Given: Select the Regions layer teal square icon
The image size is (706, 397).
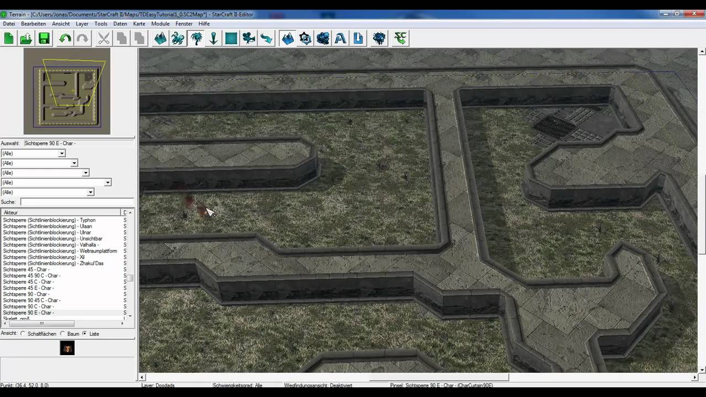Looking at the screenshot, I should pos(231,38).
